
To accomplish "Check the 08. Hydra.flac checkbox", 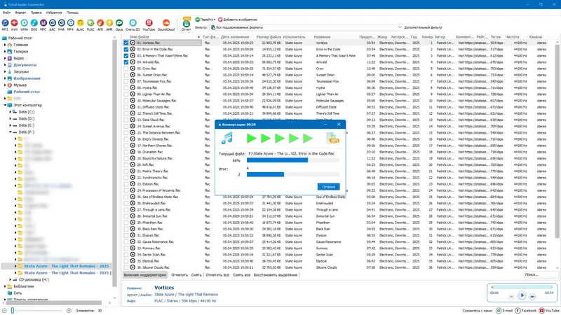I will click(x=126, y=88).
